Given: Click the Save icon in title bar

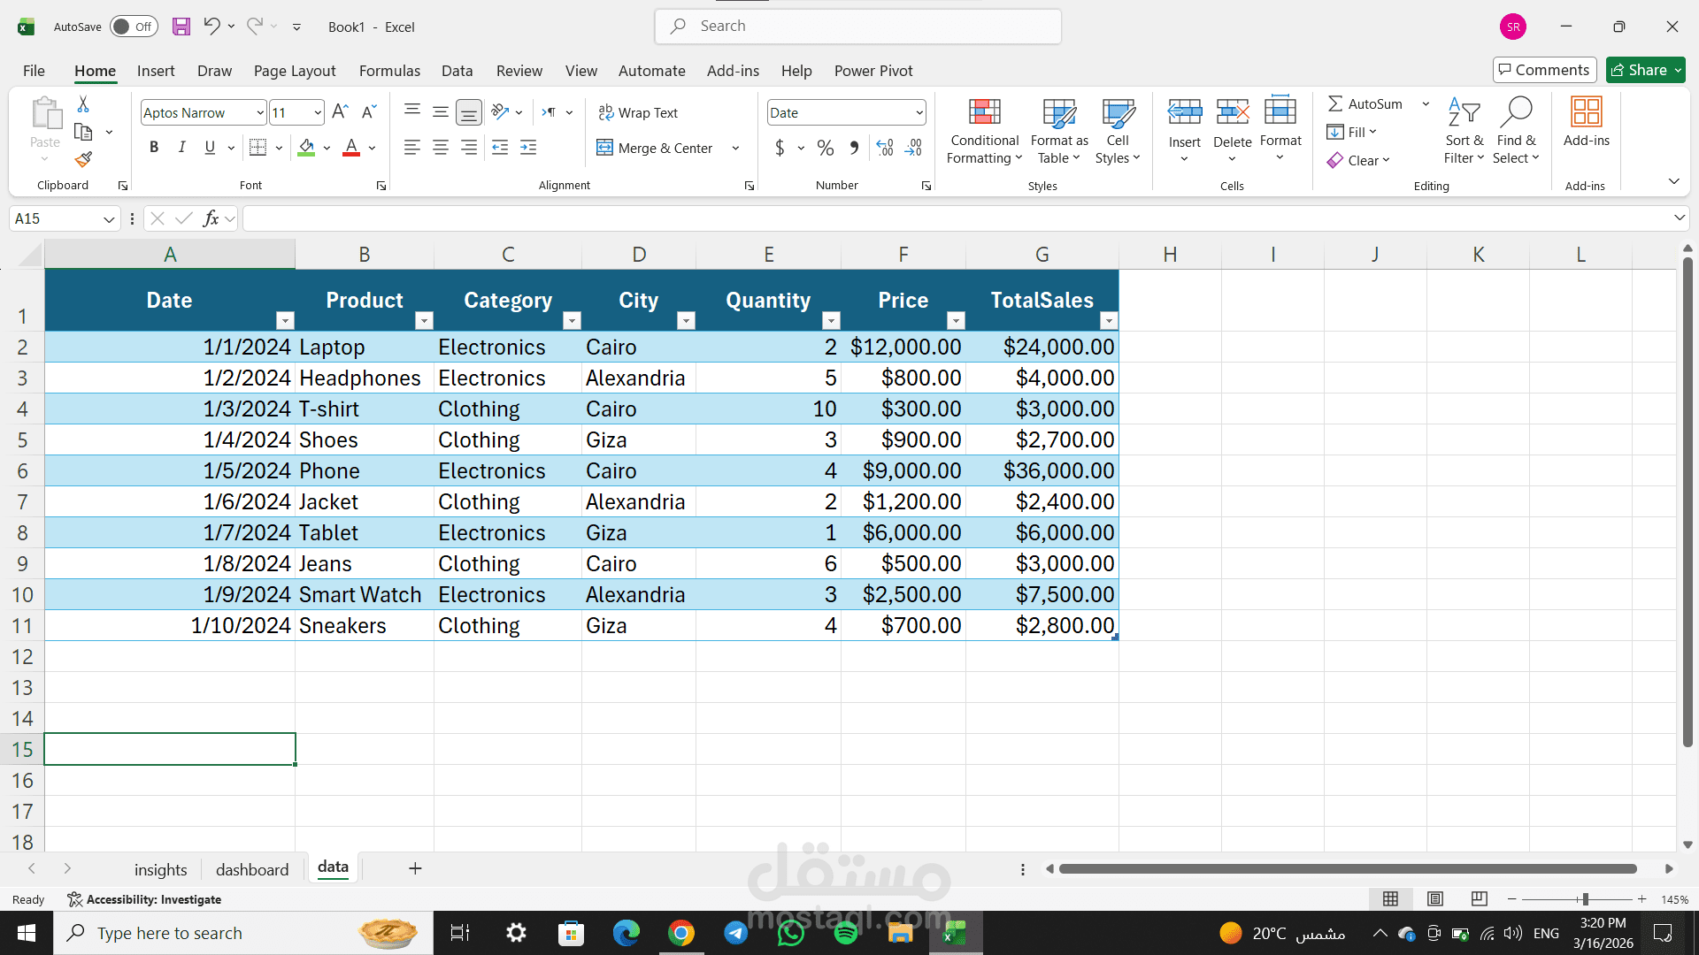Looking at the screenshot, I should pos(181,27).
